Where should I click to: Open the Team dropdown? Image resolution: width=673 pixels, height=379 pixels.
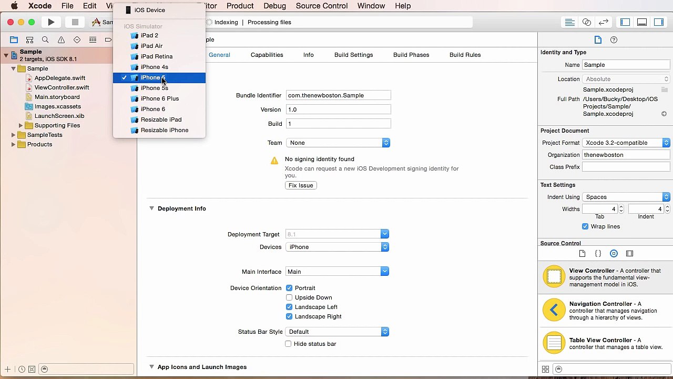[338, 143]
